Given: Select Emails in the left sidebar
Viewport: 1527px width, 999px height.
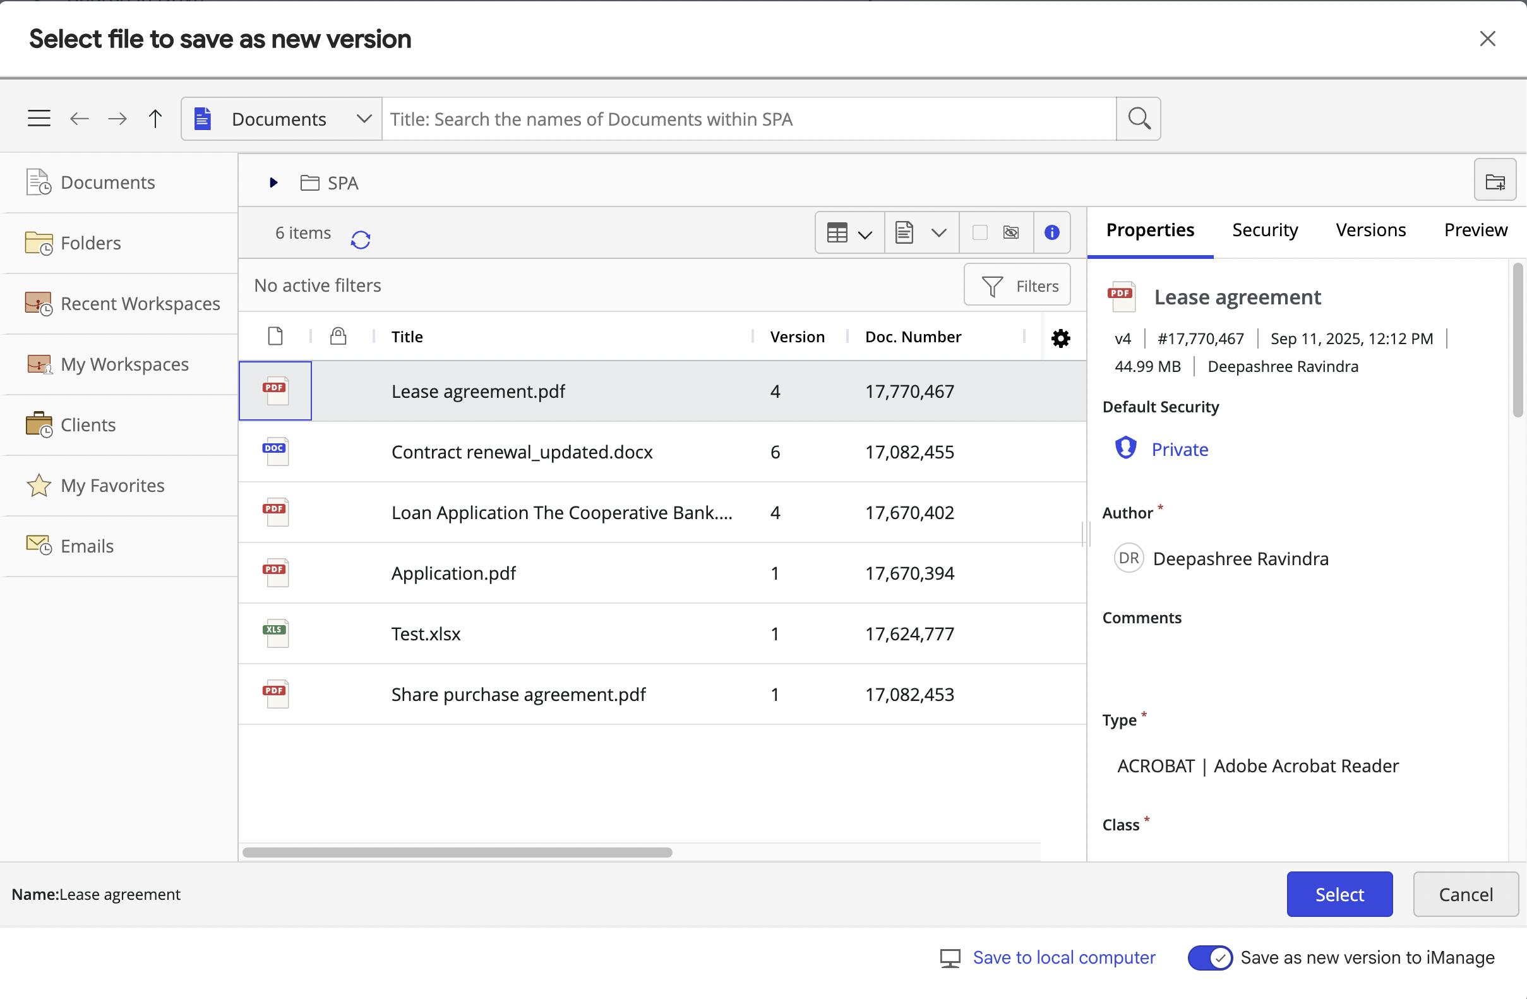Looking at the screenshot, I should click(86, 546).
